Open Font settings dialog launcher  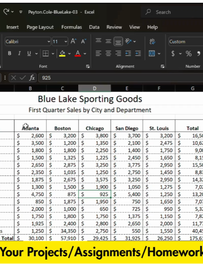(88, 67)
